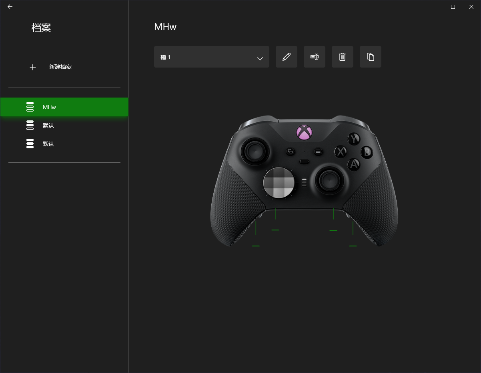Maximize the application window
Image resolution: width=481 pixels, height=373 pixels.
453,7
